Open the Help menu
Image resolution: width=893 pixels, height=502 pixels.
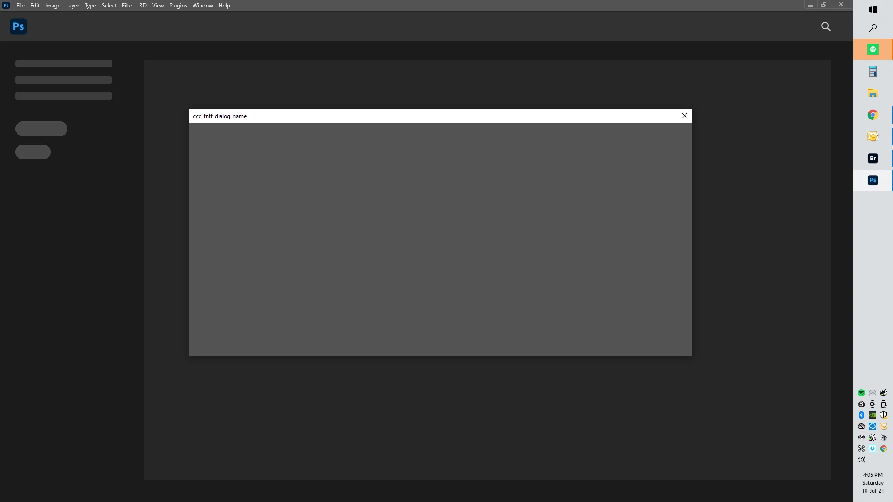coord(224,6)
